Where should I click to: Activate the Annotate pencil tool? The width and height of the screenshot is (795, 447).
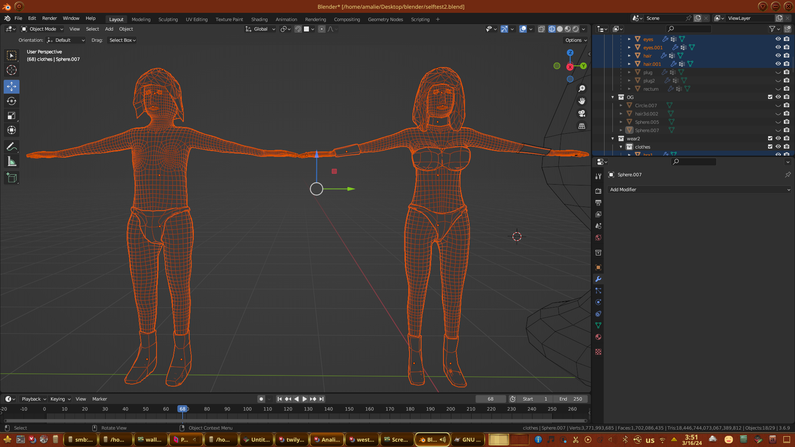(x=12, y=147)
